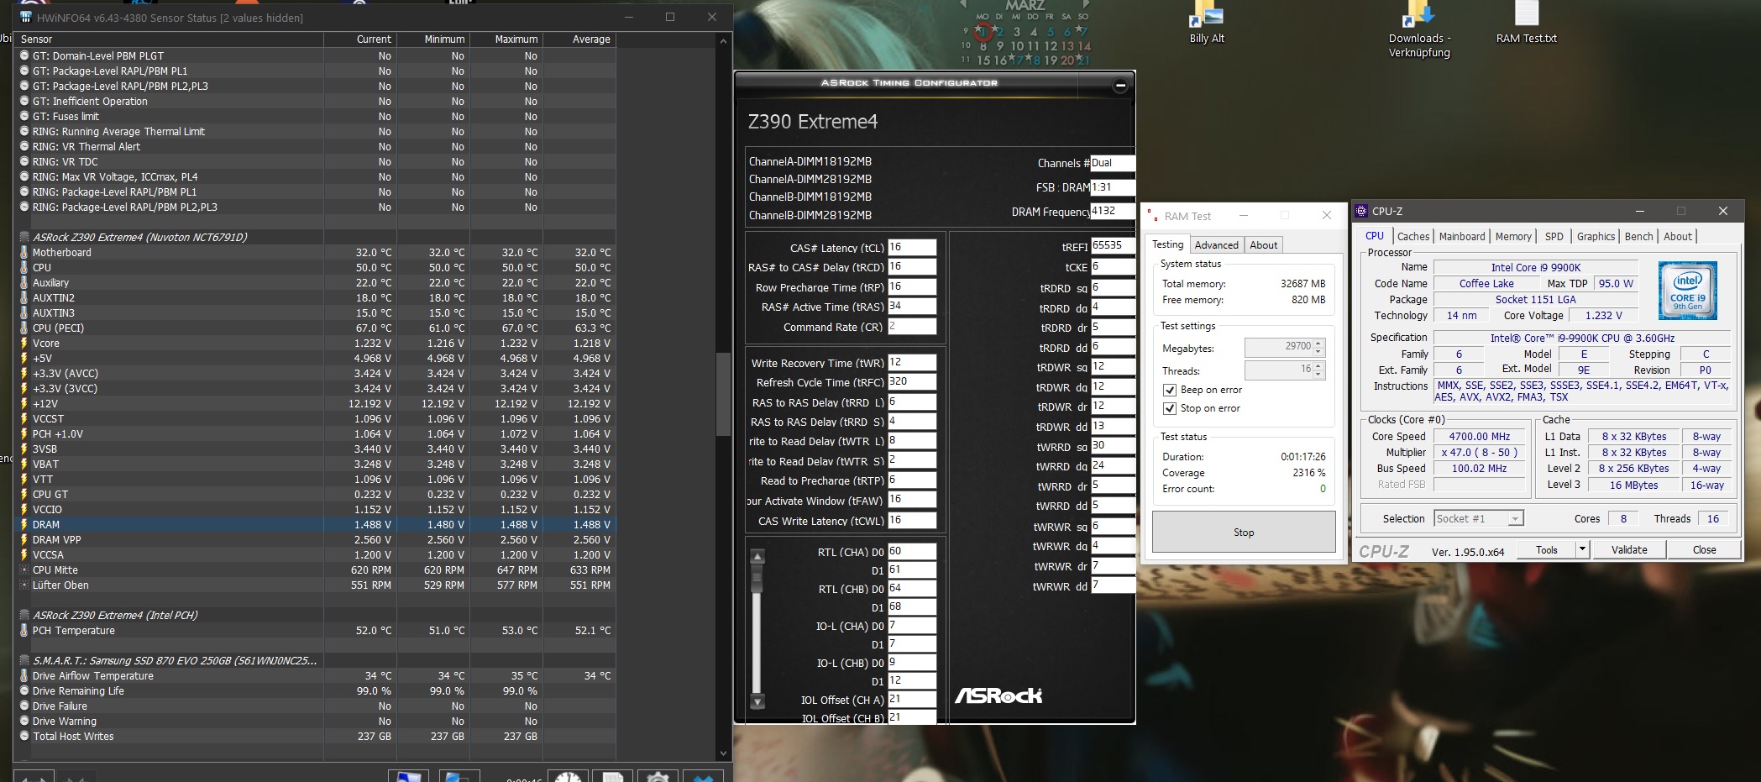Click the lightning icon beside Vcore
Viewport: 1761px width, 782px height.
coord(24,344)
